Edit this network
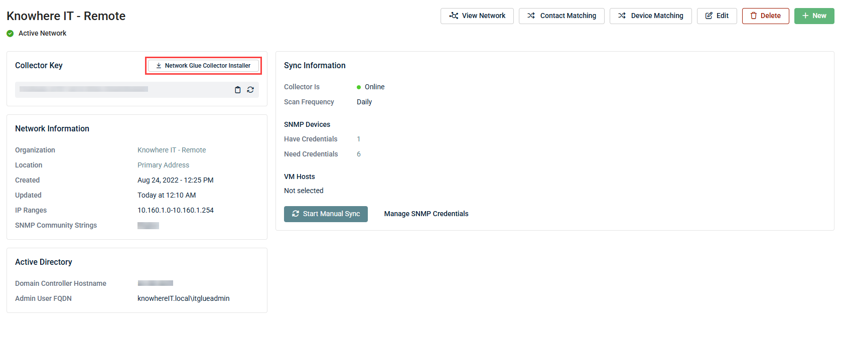Image resolution: width=841 pixels, height=343 pixels. [717, 16]
